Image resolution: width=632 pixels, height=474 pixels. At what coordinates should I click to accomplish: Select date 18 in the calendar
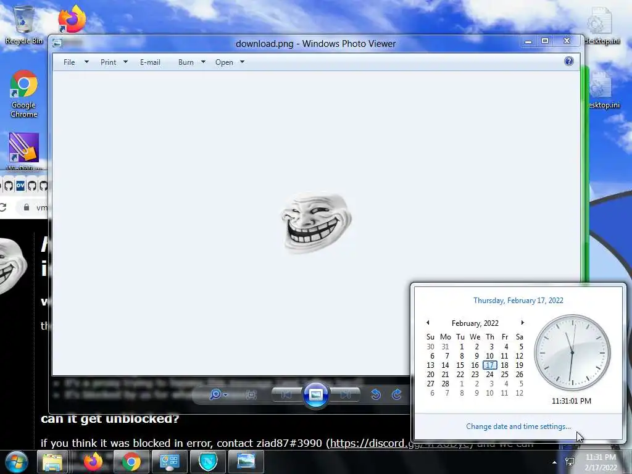(x=504, y=365)
